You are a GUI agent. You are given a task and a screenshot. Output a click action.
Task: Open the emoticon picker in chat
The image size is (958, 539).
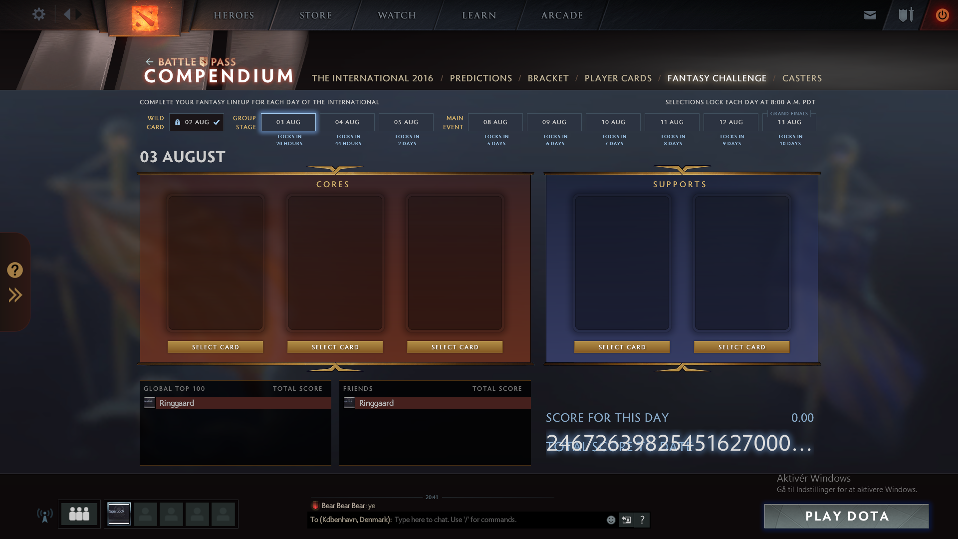(611, 520)
